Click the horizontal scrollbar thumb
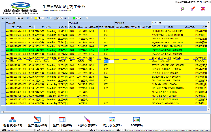211x132 pixels. 58,112
